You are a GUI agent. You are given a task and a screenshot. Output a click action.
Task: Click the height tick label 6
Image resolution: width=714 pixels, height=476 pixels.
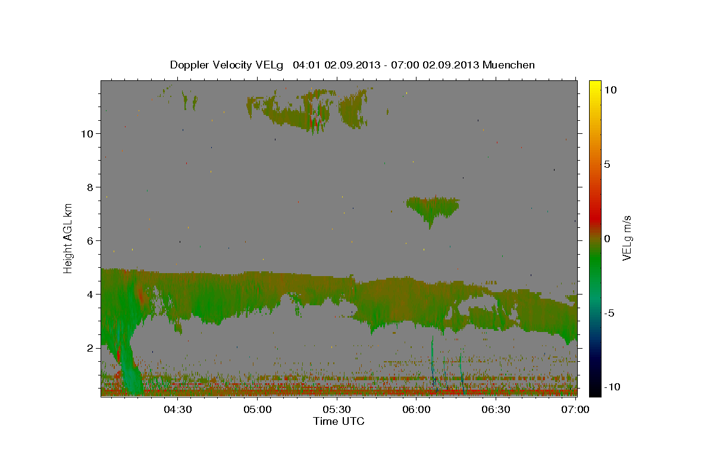tap(90, 241)
